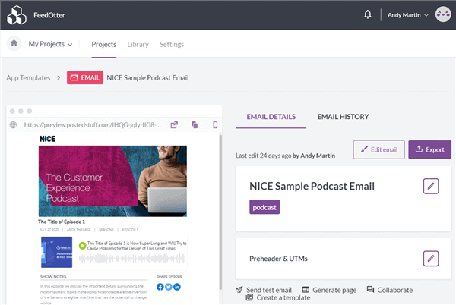Open the My Projects dropdown

pyautogui.click(x=50, y=44)
